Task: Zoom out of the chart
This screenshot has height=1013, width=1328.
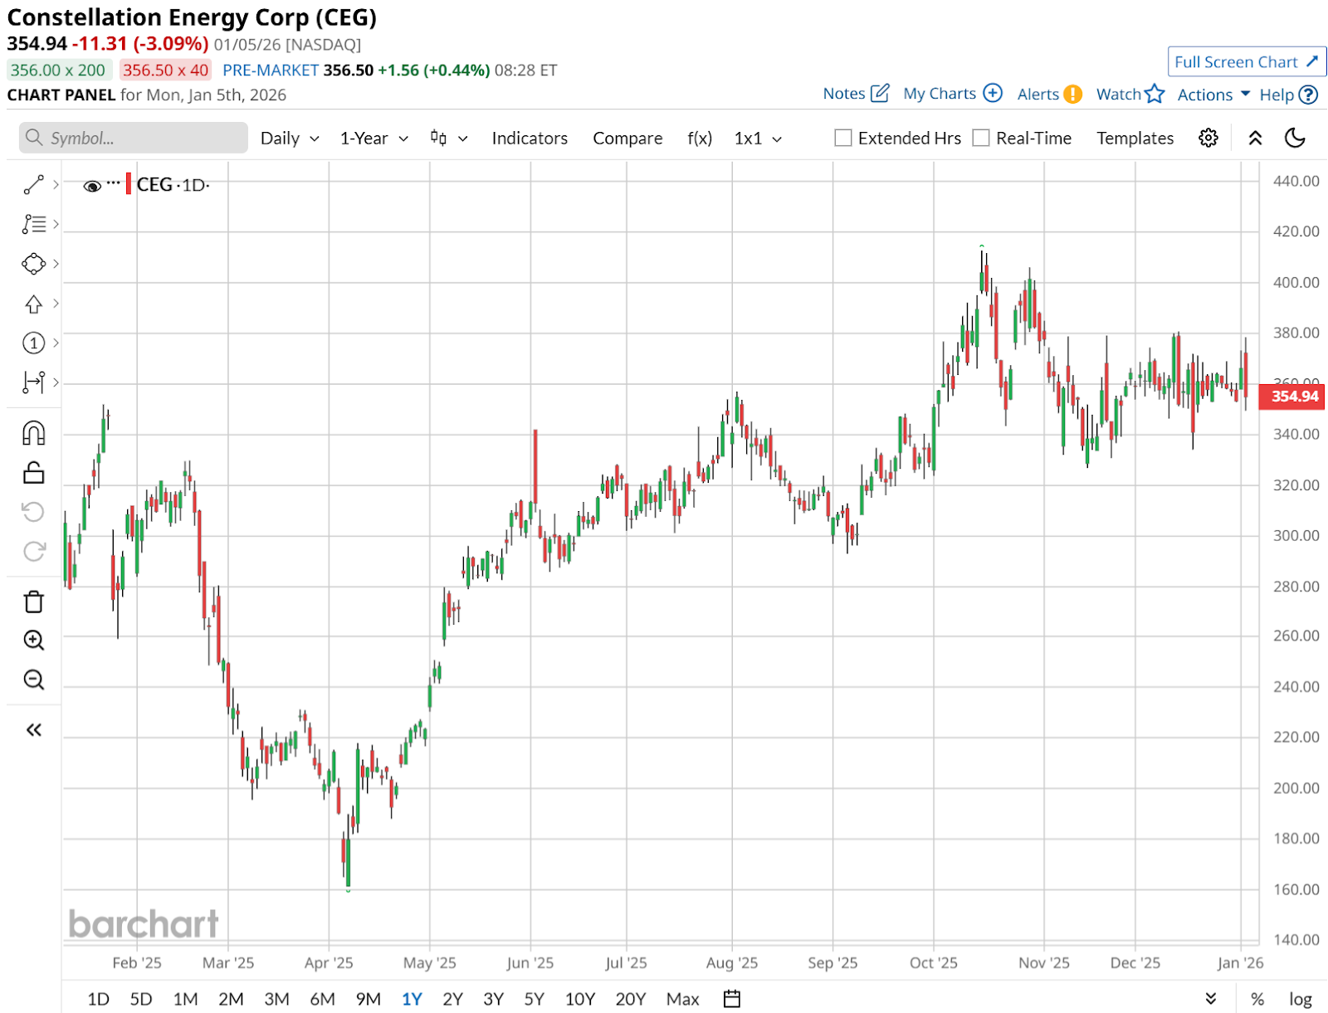Action: (33, 680)
